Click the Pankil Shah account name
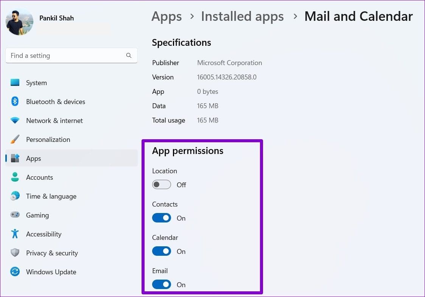Screen dimensions: 425x297 click(56, 18)
